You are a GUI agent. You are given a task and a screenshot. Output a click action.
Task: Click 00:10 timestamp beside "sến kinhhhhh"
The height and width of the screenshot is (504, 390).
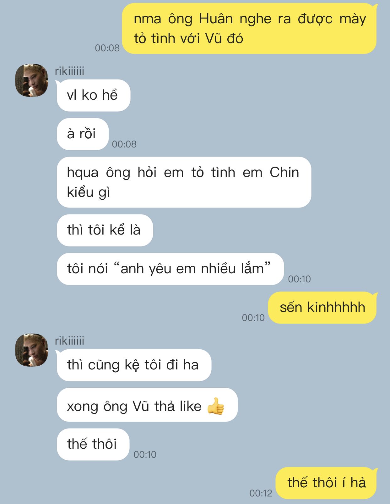pyautogui.click(x=253, y=318)
